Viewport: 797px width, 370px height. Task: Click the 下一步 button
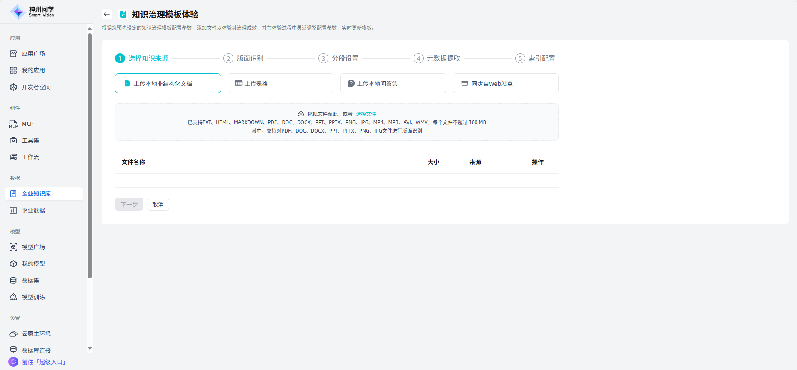[x=129, y=204]
